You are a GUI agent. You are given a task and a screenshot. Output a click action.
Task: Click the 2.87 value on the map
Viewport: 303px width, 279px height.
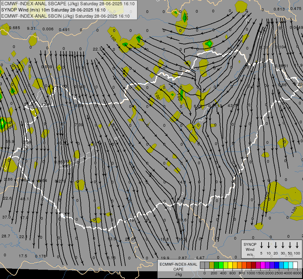182,258
